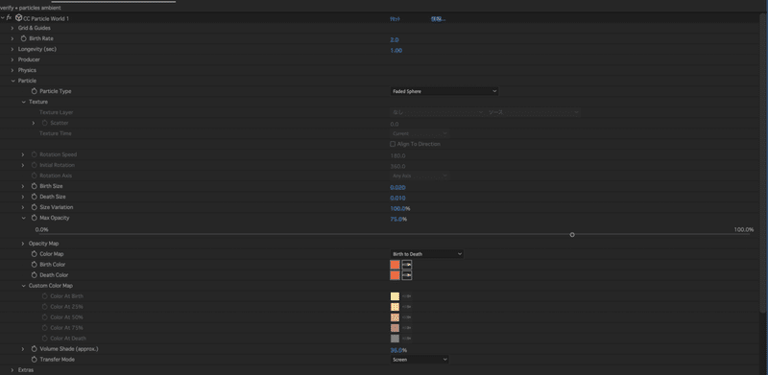Toggle the Death Size stopwatch

tap(35, 197)
